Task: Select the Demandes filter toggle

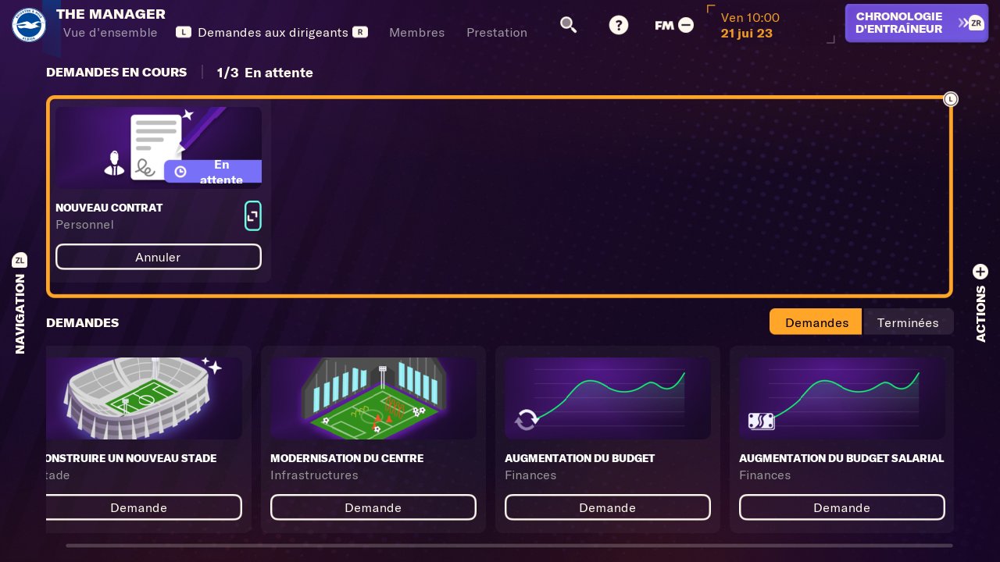Action: pos(816,322)
